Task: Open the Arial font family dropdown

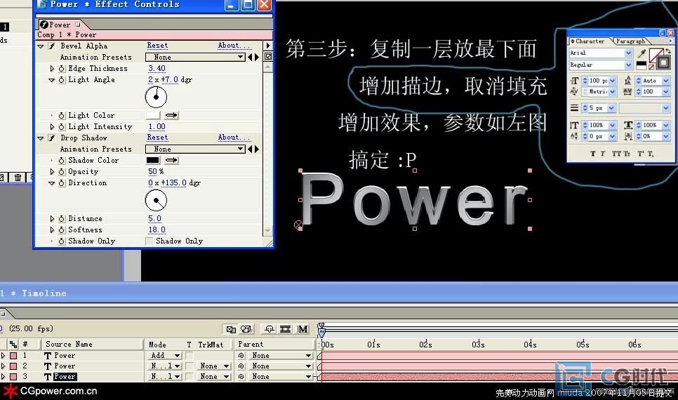Action: (x=628, y=53)
